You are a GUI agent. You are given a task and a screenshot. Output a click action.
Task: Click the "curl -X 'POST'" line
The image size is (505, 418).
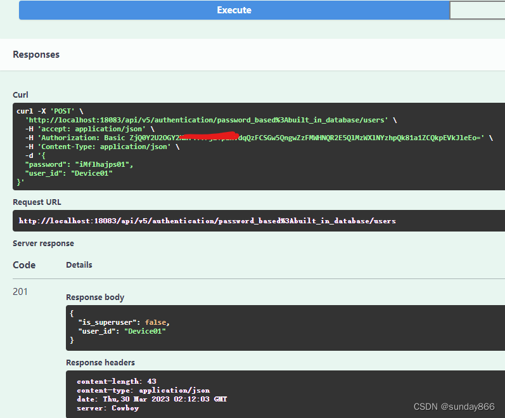50,111
